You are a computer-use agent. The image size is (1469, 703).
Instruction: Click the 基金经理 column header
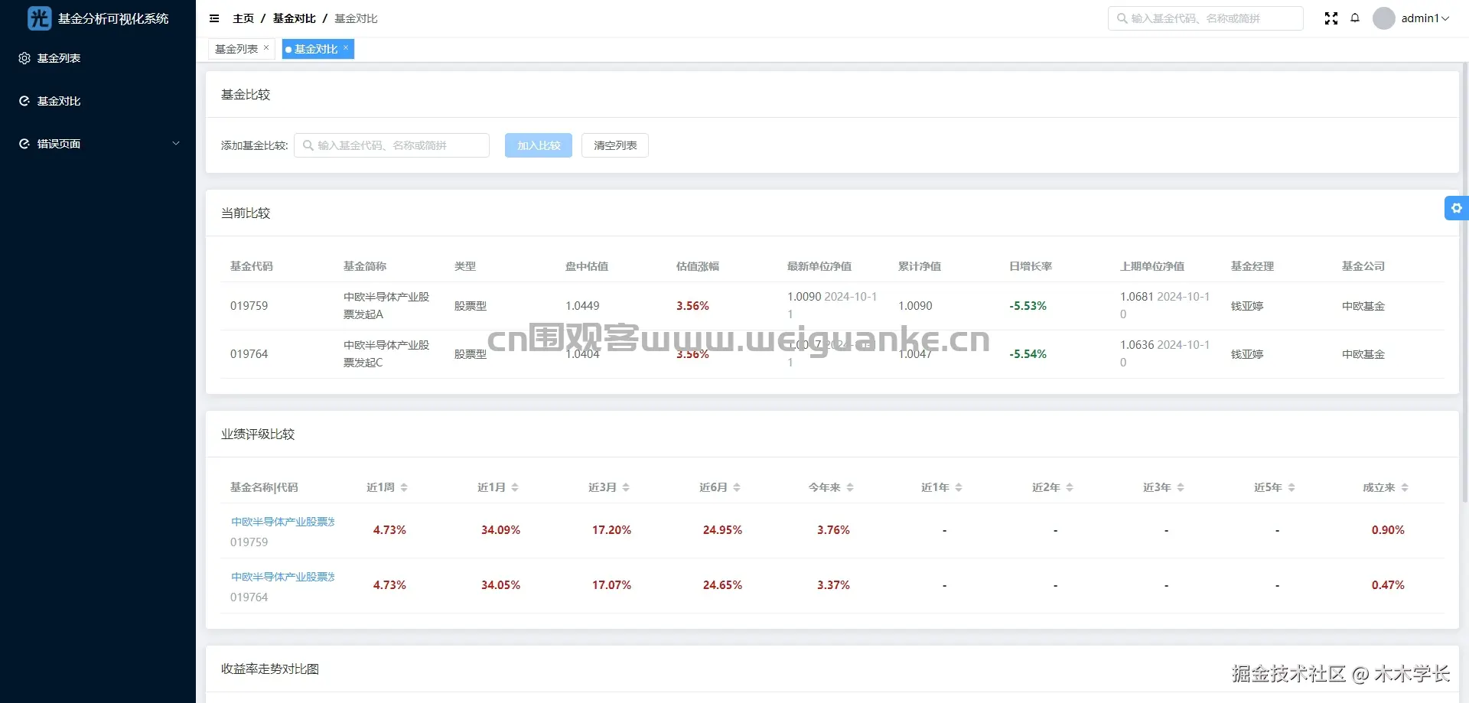(1252, 266)
